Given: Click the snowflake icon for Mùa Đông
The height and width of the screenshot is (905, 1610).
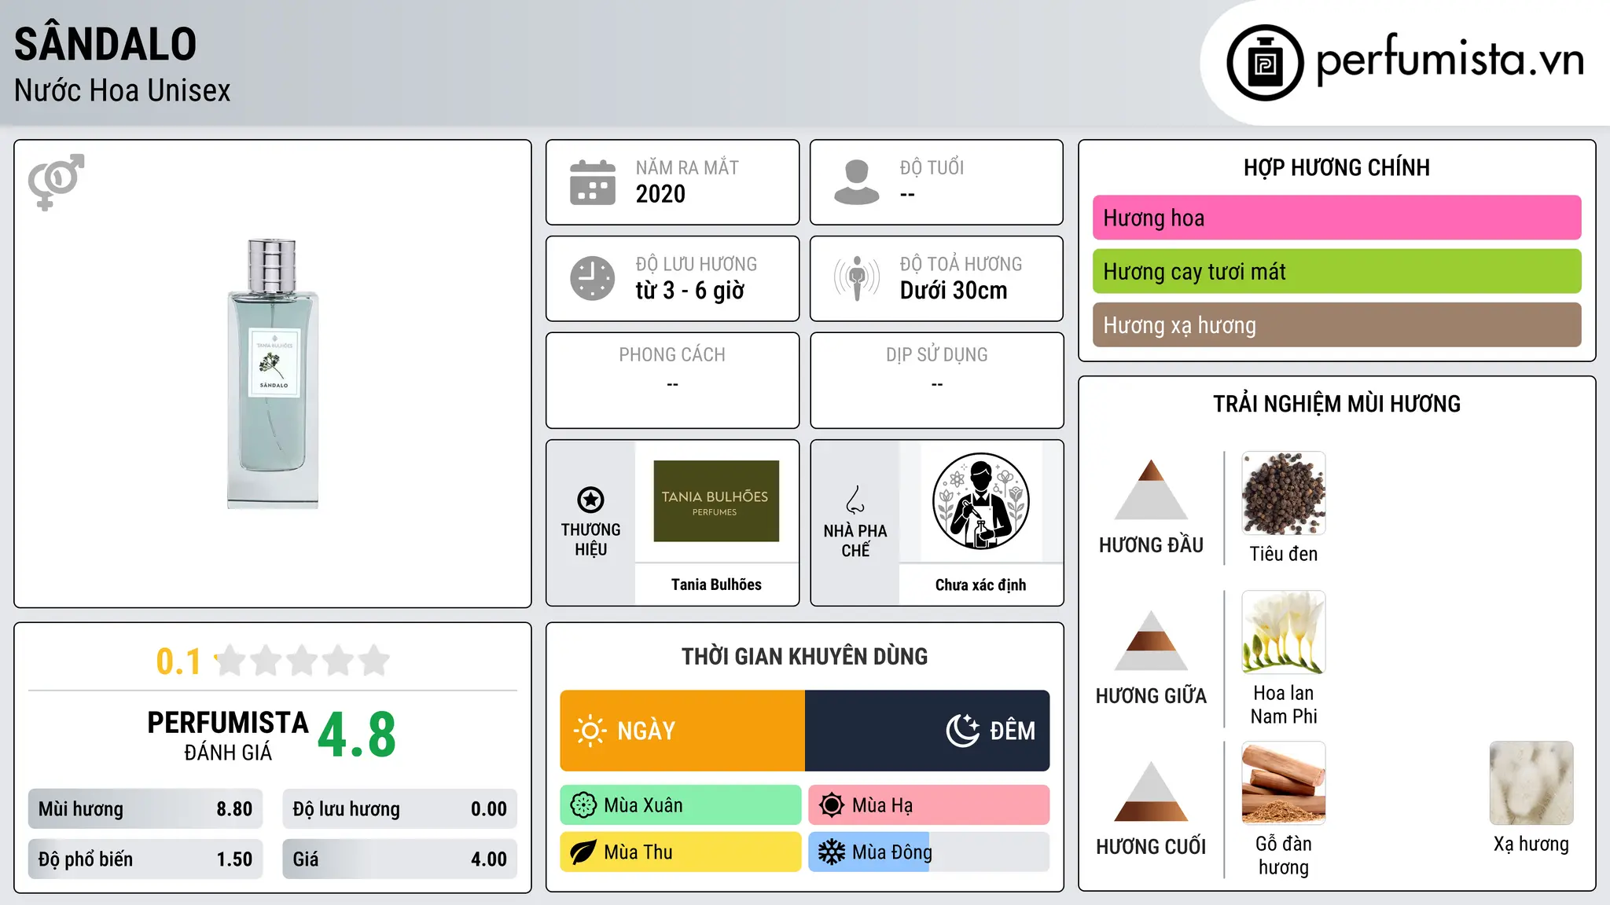Looking at the screenshot, I should pyautogui.click(x=832, y=852).
